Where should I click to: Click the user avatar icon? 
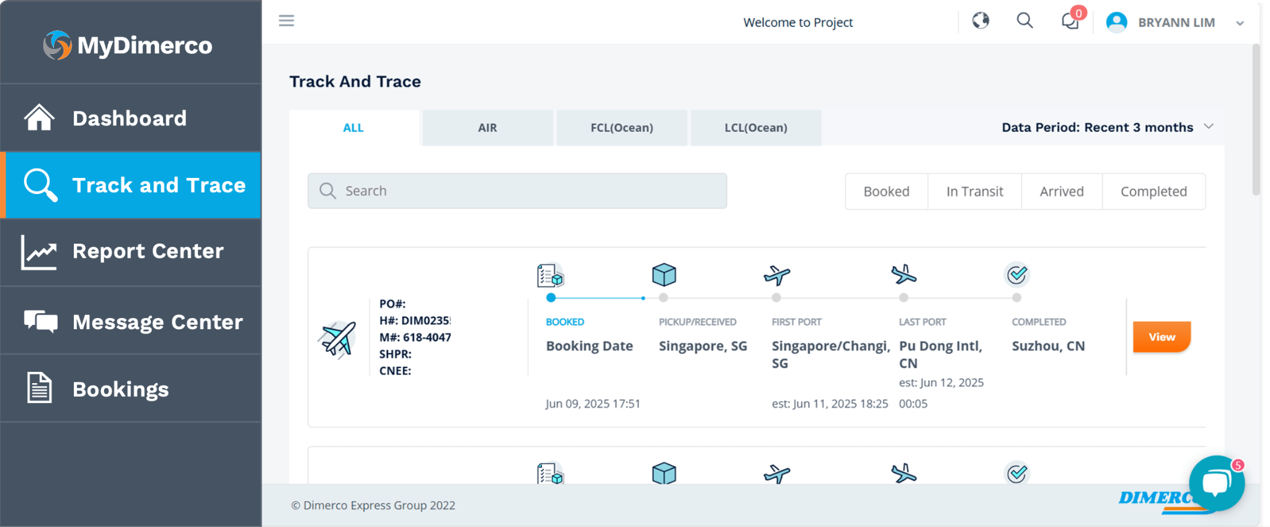tap(1117, 22)
